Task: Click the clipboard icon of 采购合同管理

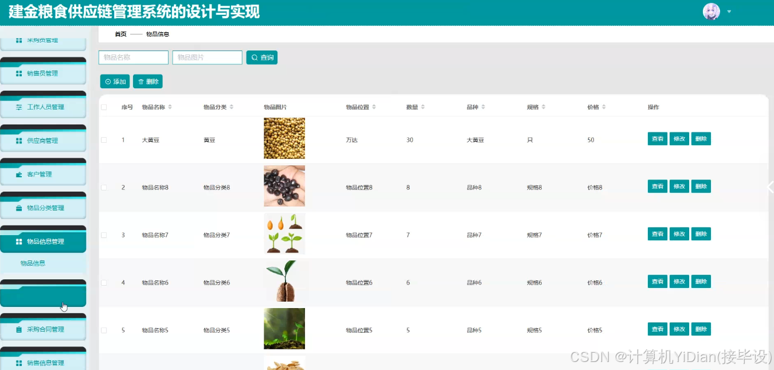Action: [x=19, y=330]
